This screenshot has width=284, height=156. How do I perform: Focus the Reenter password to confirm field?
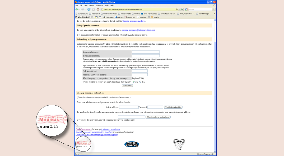coord(140,75)
